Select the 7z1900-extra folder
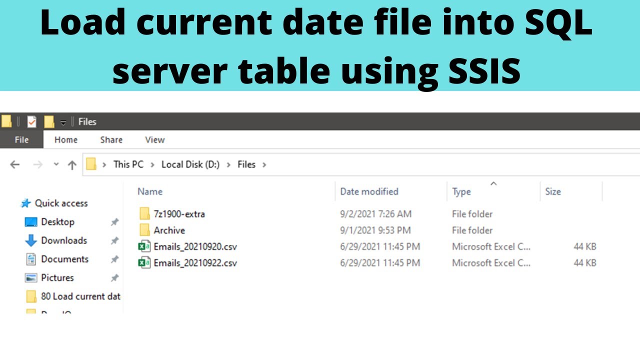Viewport: 640px width, 360px height. click(x=179, y=213)
